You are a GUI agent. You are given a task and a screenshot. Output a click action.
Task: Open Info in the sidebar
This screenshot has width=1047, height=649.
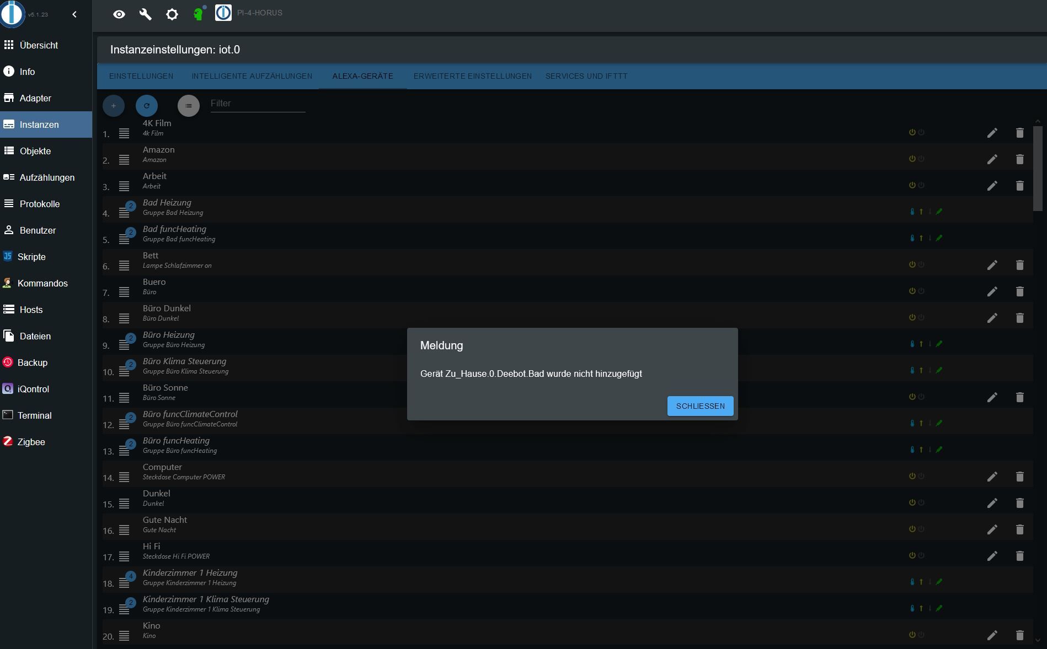(x=46, y=72)
